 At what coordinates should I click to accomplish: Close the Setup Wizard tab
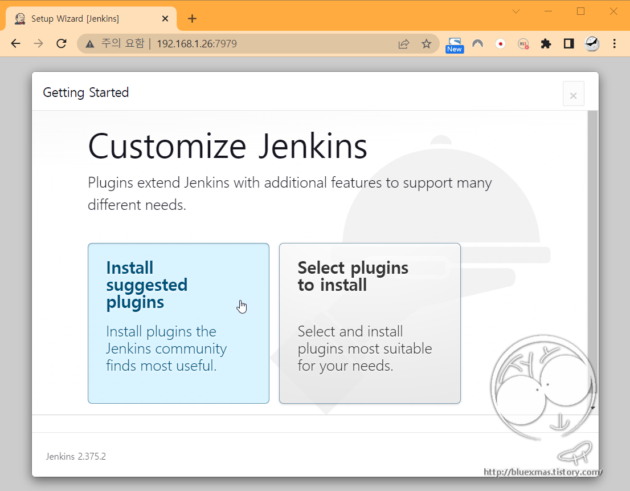coord(165,18)
